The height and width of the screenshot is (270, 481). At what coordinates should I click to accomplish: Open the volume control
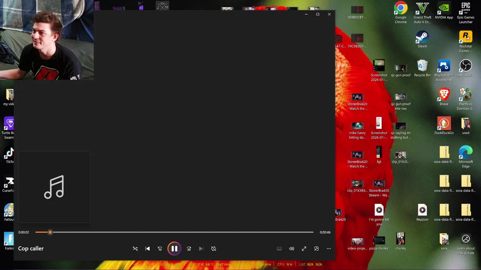coord(292,249)
